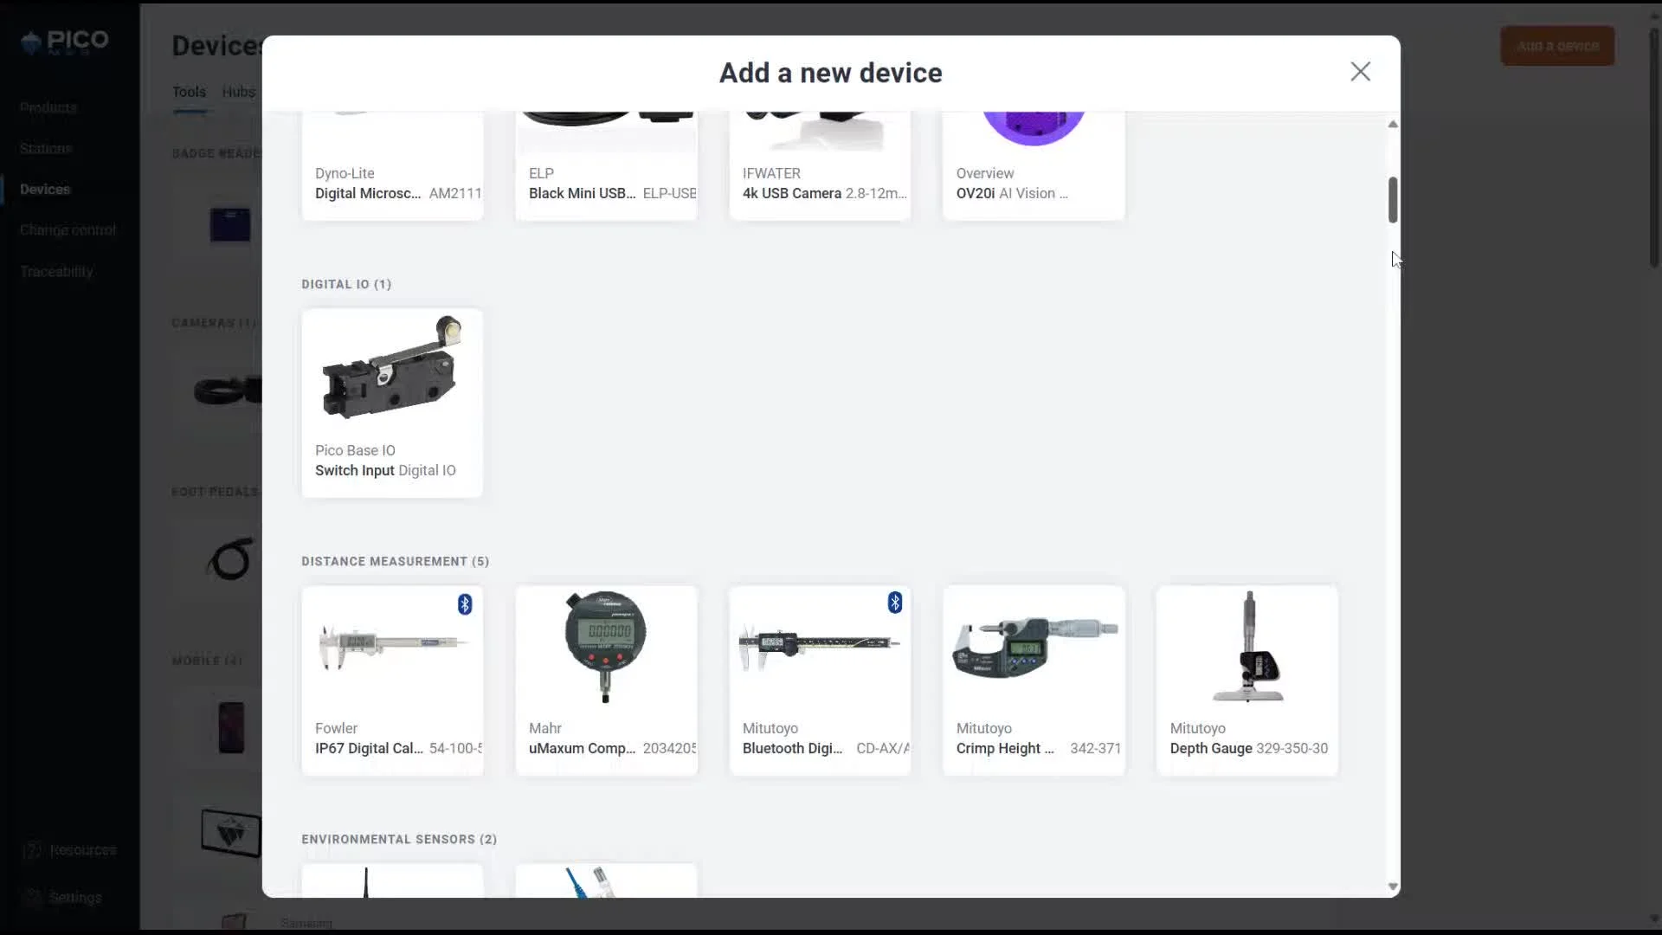This screenshot has width=1662, height=935.
Task: Click the Bluetooth icon on Mitutoyo Bluetooth card
Action: click(x=895, y=603)
